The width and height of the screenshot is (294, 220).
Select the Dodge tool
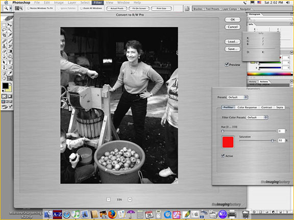click(10, 56)
